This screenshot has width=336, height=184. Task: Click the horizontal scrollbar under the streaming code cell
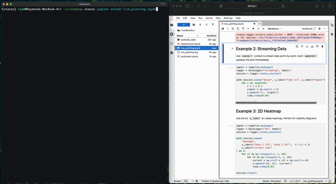click(275, 102)
